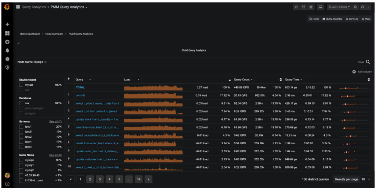Go to previous page arrow
377x190 pixels.
tap(71, 179)
